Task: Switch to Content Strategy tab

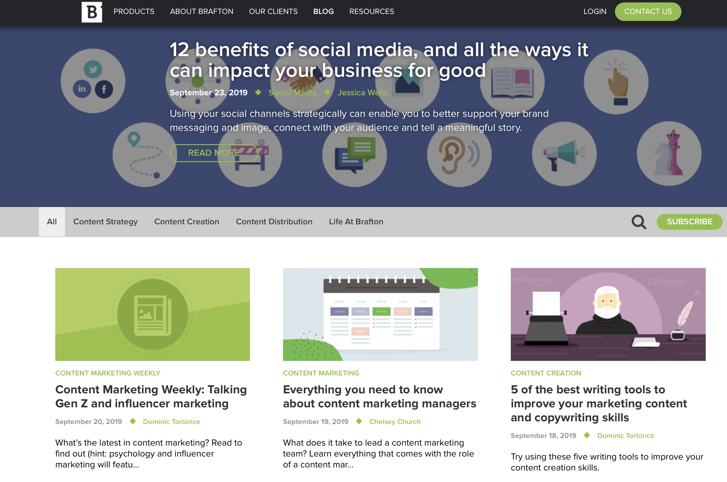Action: pos(105,222)
